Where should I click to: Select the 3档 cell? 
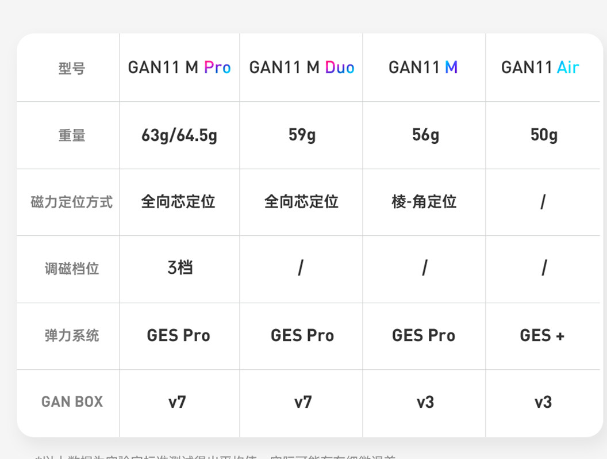(180, 268)
